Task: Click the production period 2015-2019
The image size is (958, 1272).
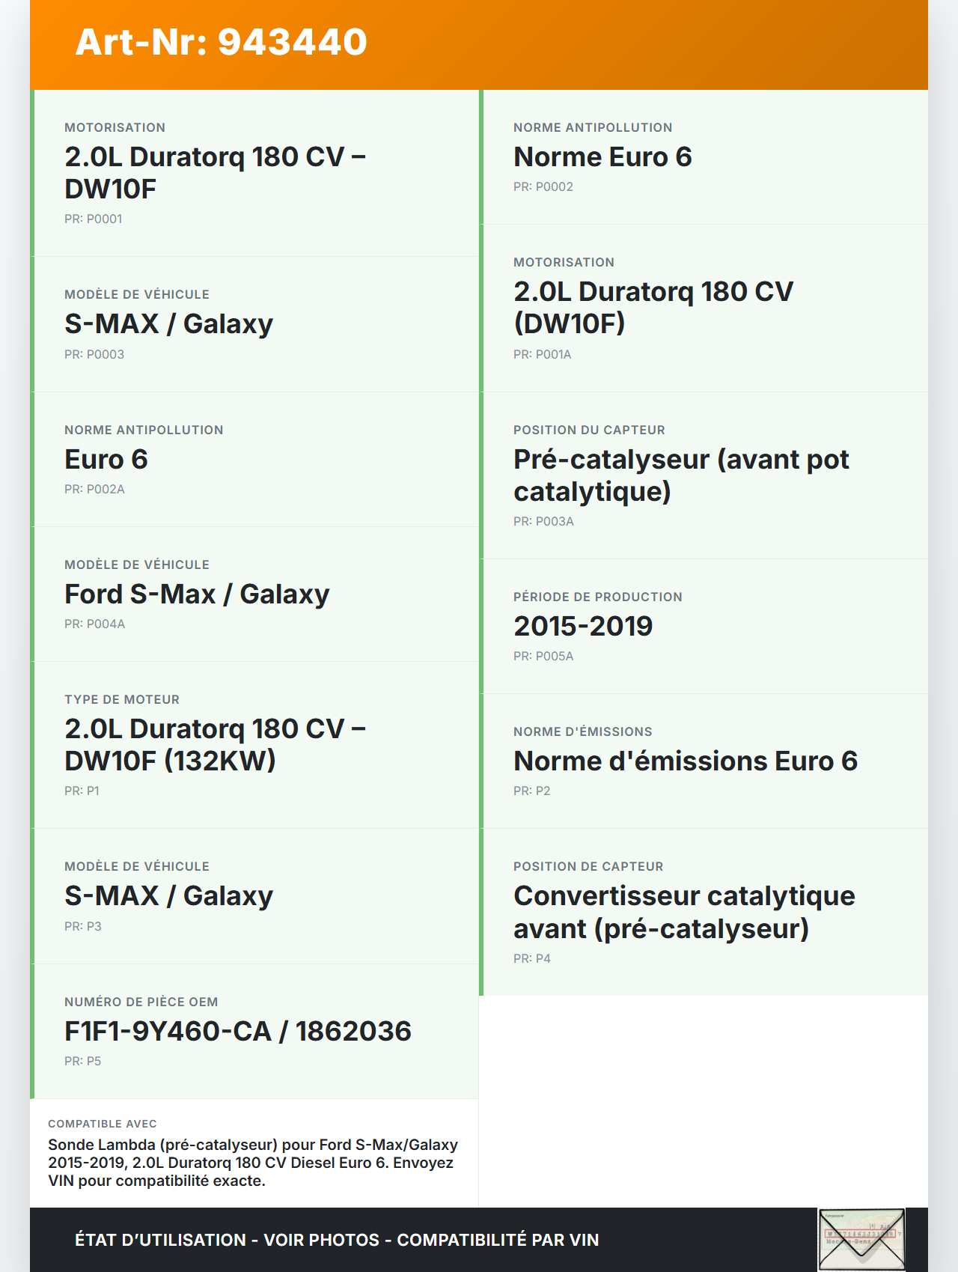Action: click(583, 627)
